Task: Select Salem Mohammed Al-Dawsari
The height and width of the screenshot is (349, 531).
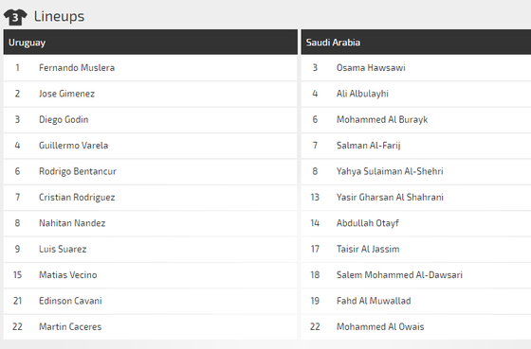Action: point(399,274)
